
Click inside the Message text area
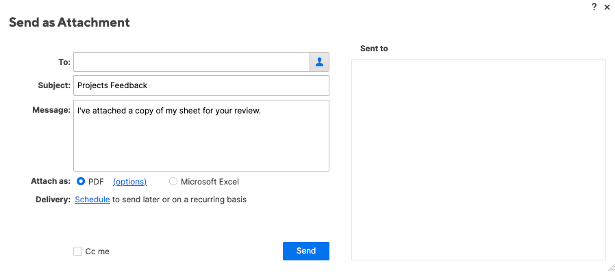201,135
